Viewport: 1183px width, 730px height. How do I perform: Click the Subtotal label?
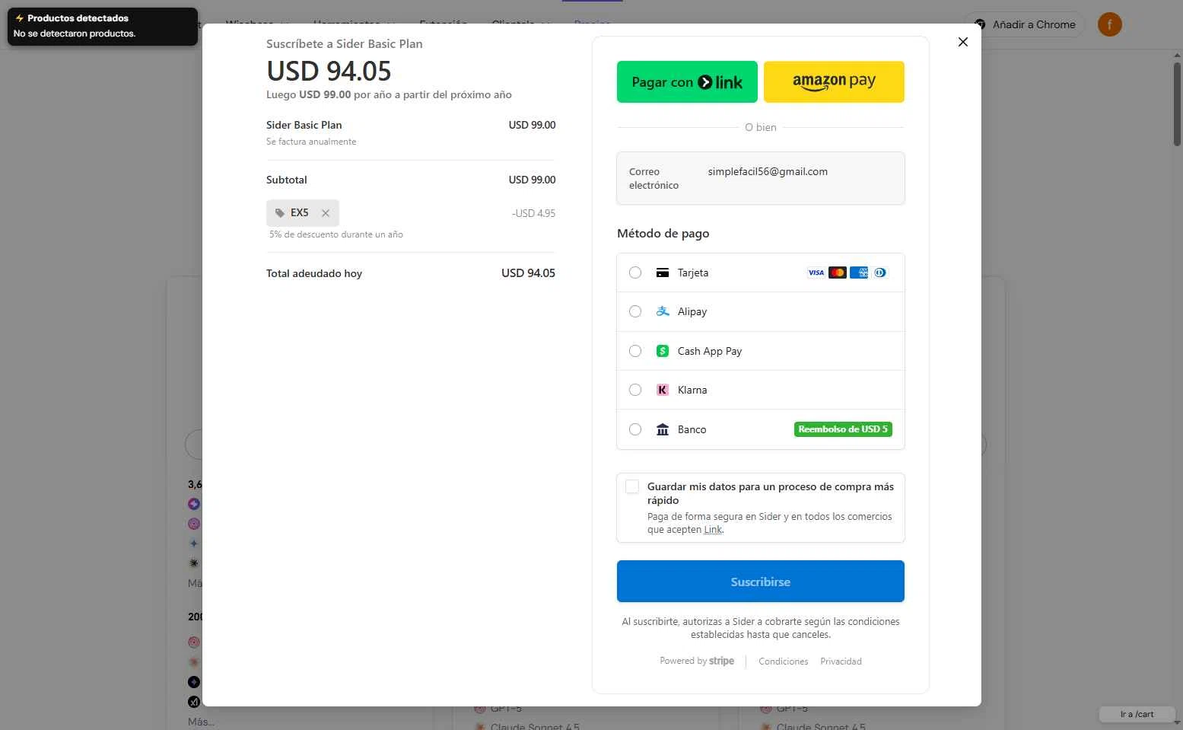coord(287,180)
